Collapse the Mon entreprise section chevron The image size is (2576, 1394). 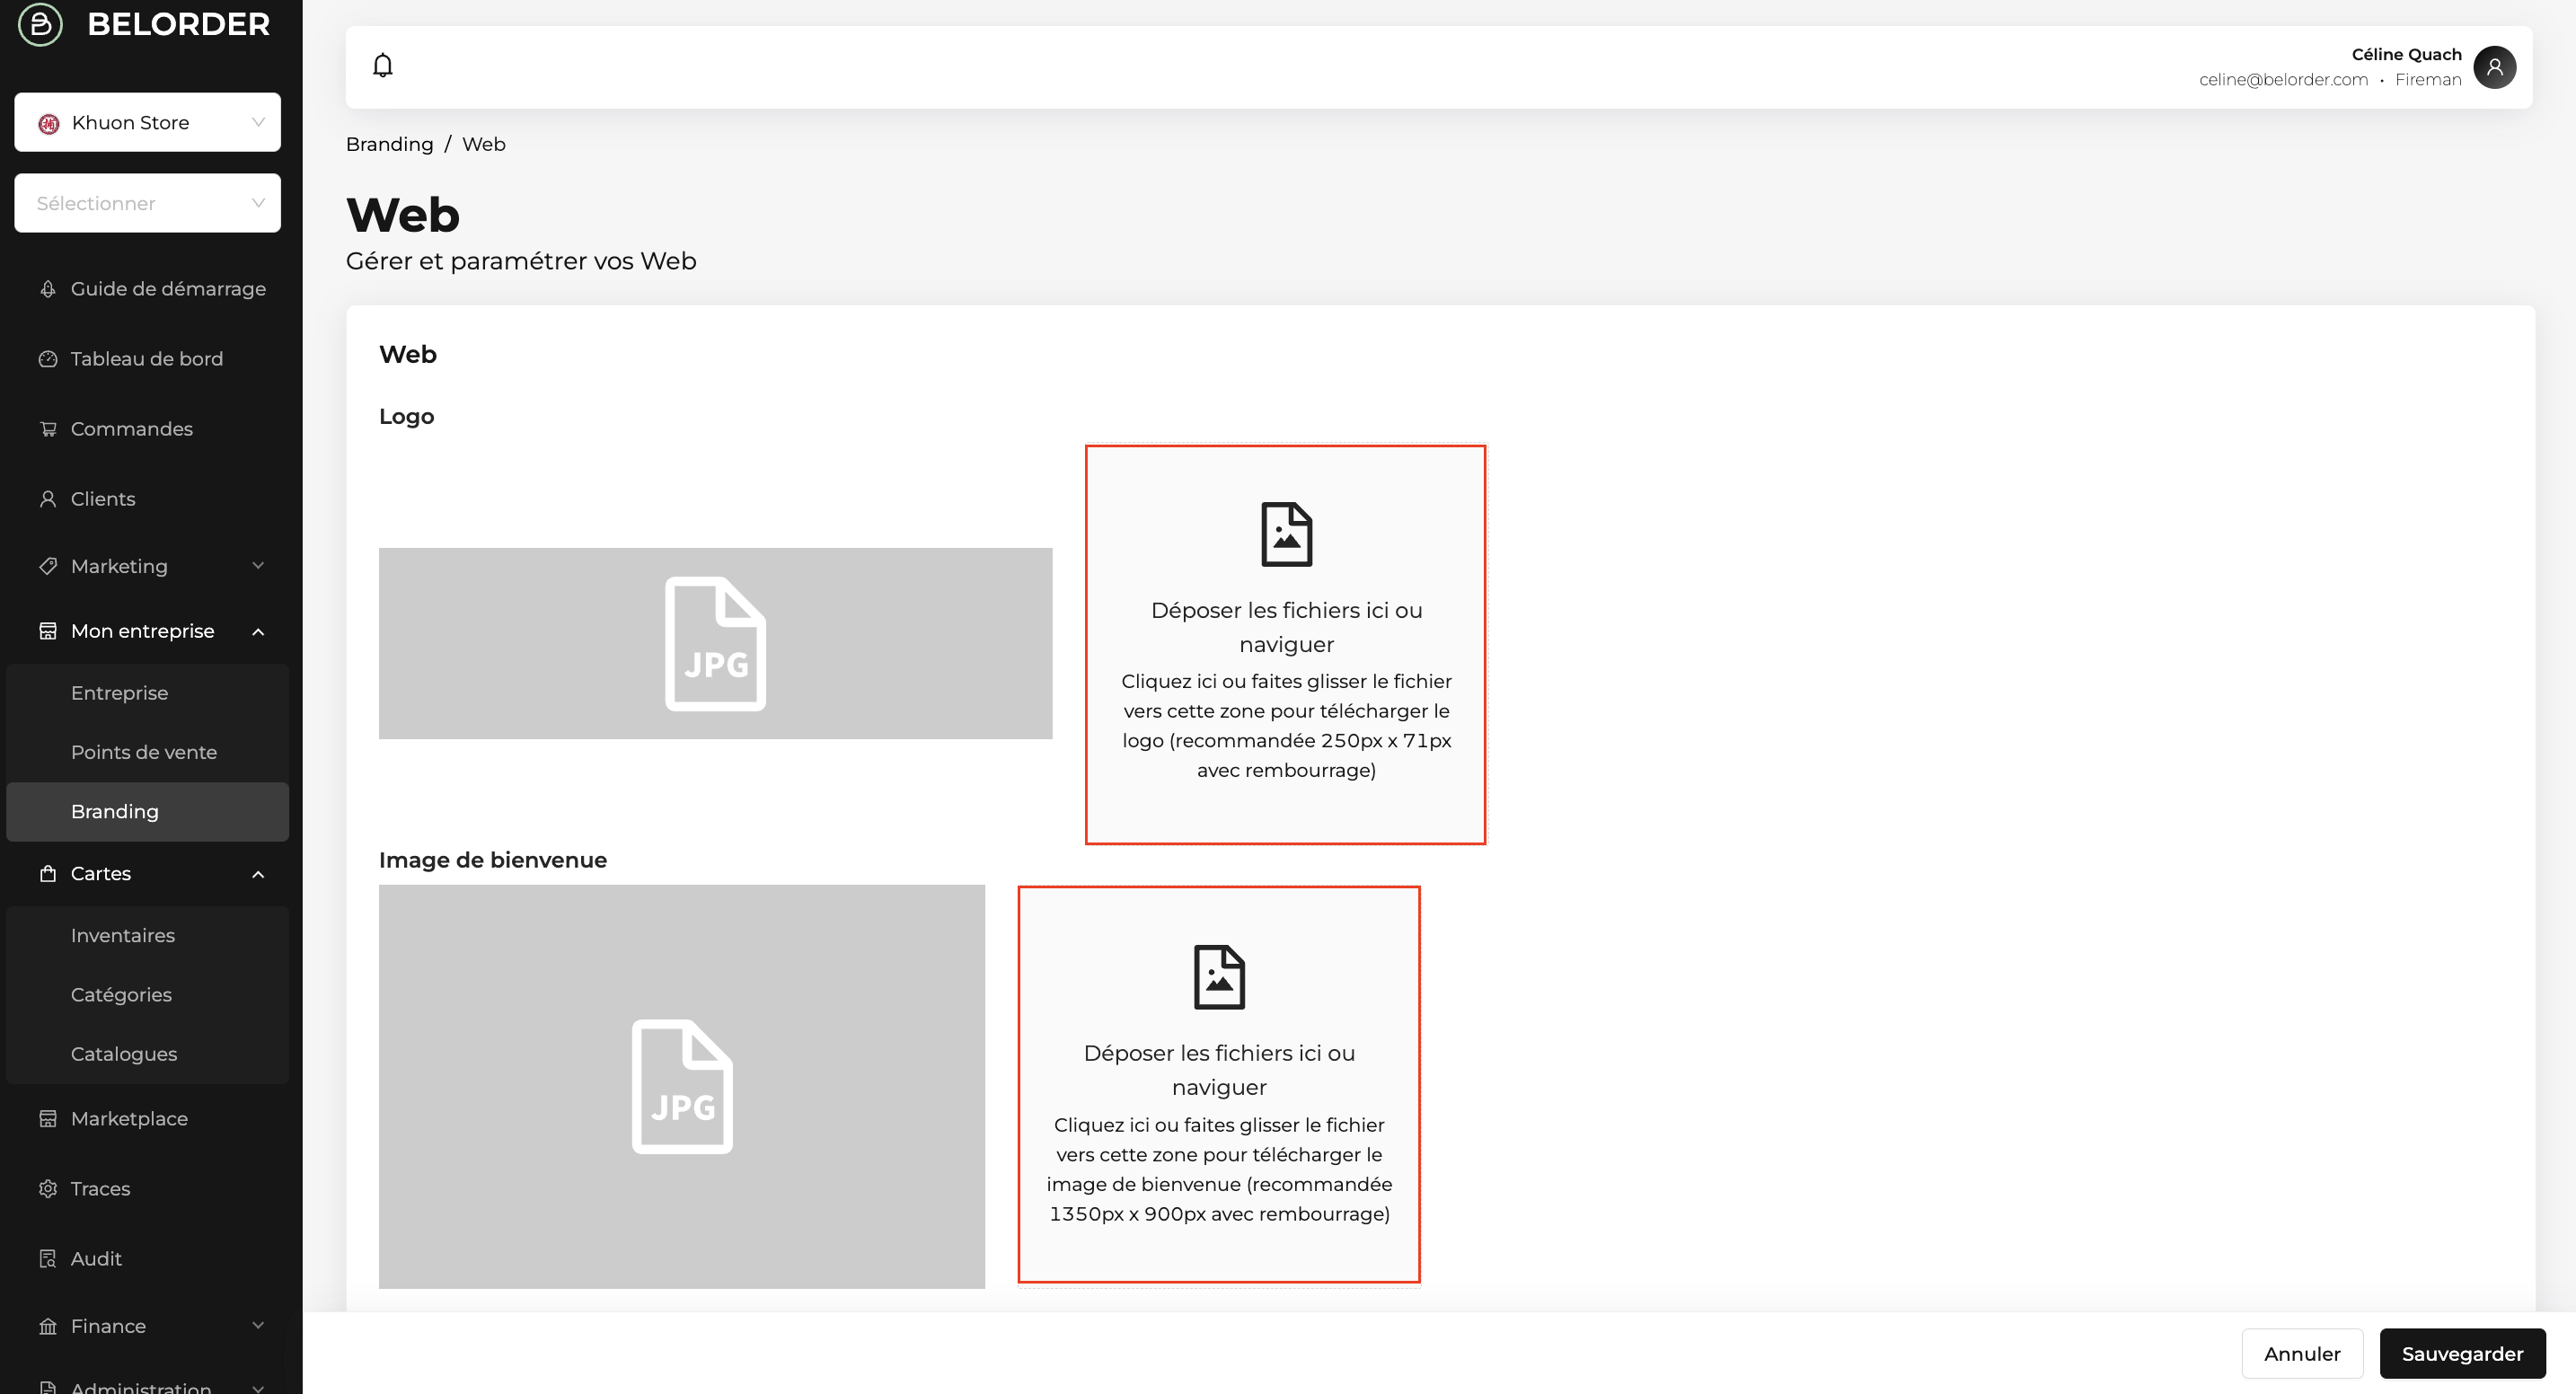tap(258, 632)
